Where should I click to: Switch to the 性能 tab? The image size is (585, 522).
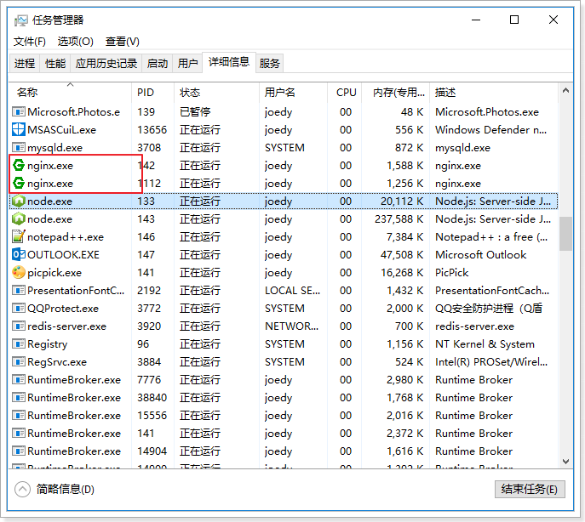tap(55, 64)
